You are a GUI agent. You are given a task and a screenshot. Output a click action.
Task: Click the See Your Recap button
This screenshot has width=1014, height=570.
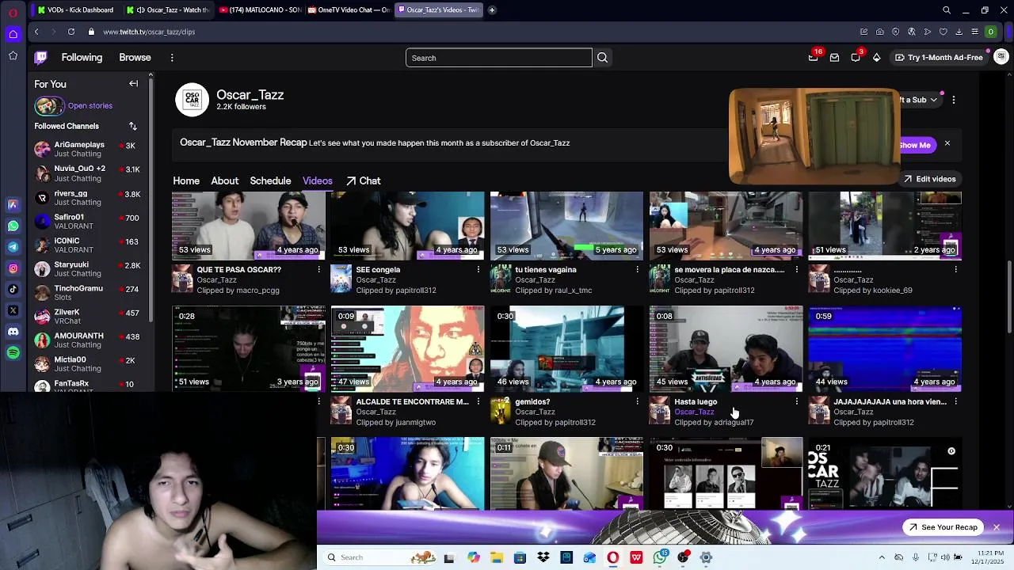pyautogui.click(x=943, y=527)
